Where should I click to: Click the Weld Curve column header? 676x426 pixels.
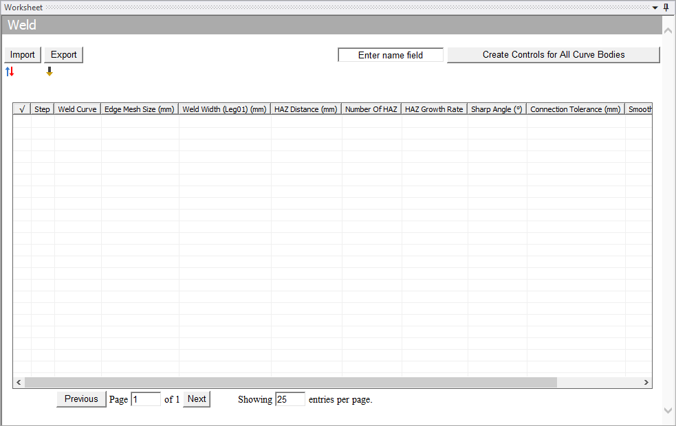click(x=78, y=109)
